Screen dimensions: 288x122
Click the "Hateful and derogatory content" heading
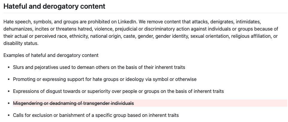(54, 6)
